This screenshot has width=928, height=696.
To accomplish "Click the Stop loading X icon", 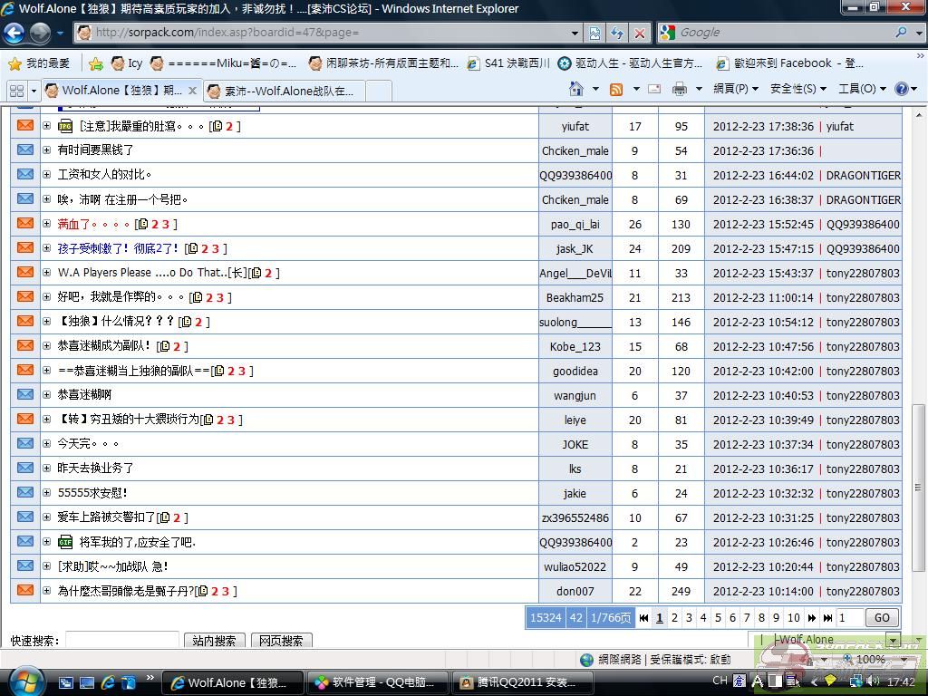I will (640, 33).
